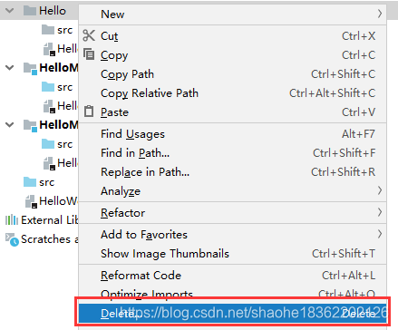
Task: Select Scratches tree row text
Action: click(49, 239)
